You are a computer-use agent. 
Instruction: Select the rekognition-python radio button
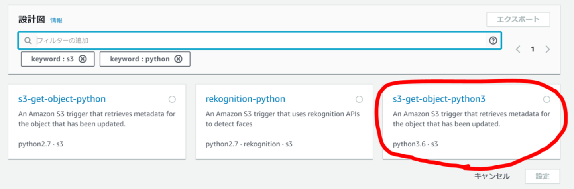[359, 99]
